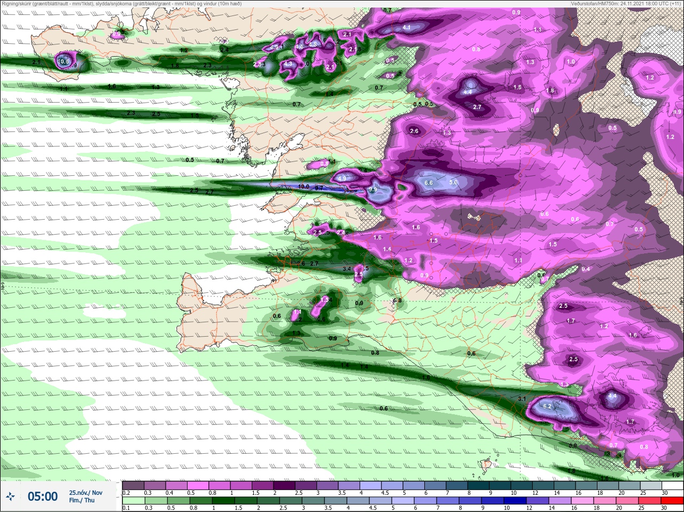Select the red 30 swatch in the rain legend
Image resolution: width=684 pixels, height=512 pixels.
pyautogui.click(x=672, y=501)
